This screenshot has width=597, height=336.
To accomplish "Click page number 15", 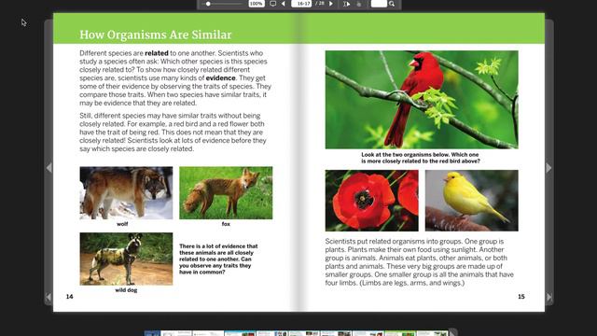I will (x=521, y=297).
